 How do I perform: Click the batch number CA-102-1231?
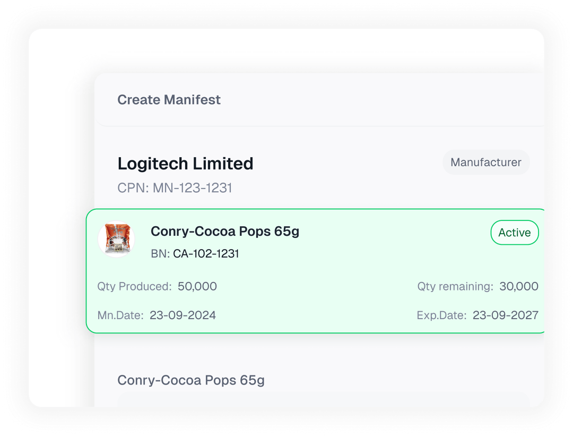point(206,254)
